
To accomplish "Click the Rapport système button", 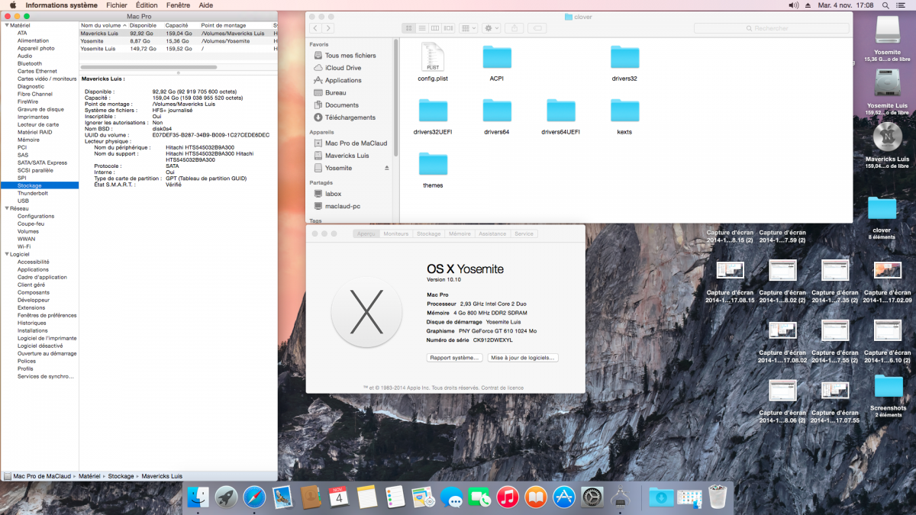I will (455, 357).
